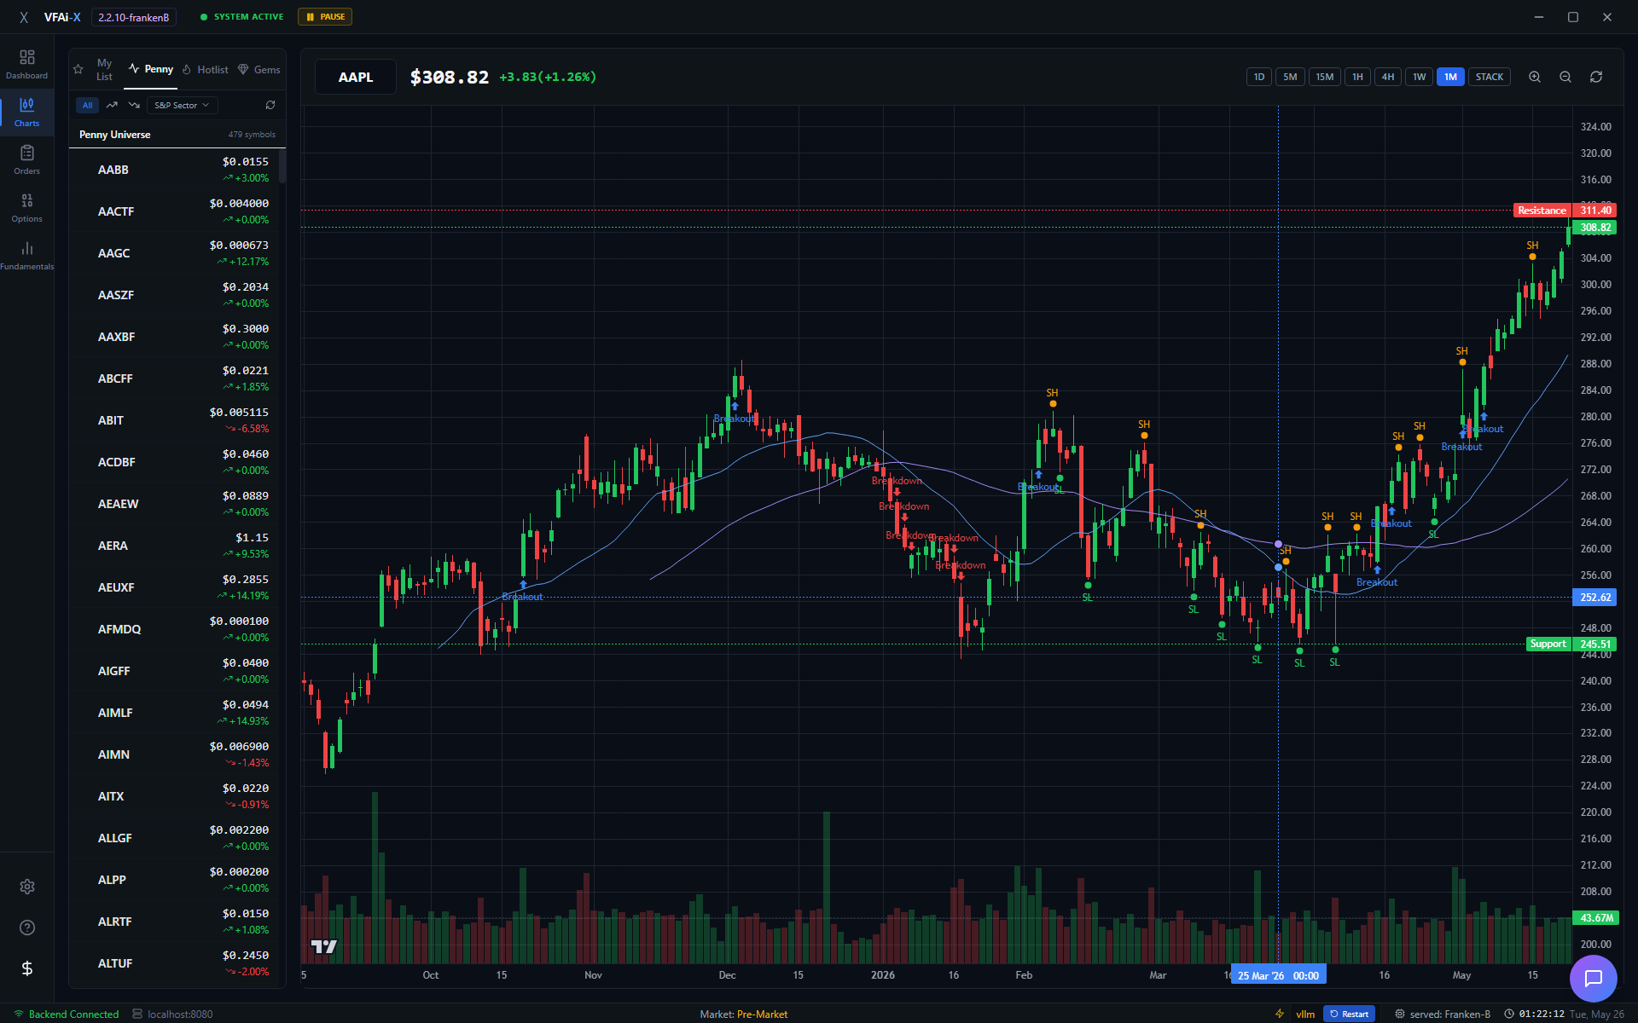Click the AAPL ticker symbol box

click(356, 77)
